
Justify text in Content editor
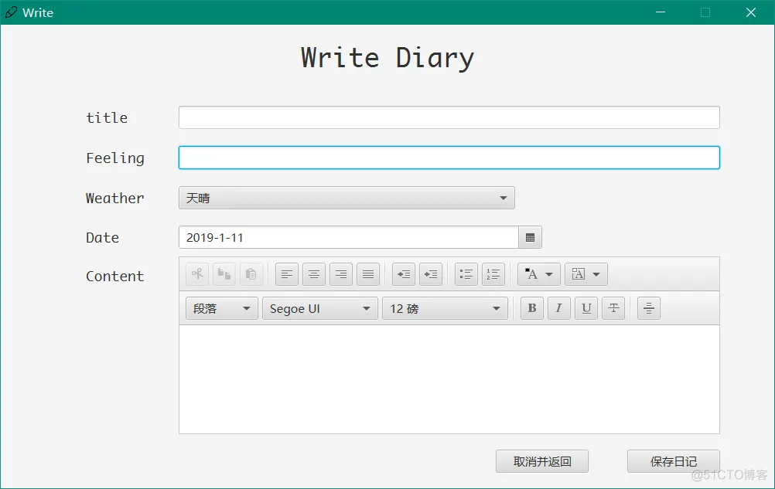pyautogui.click(x=368, y=274)
